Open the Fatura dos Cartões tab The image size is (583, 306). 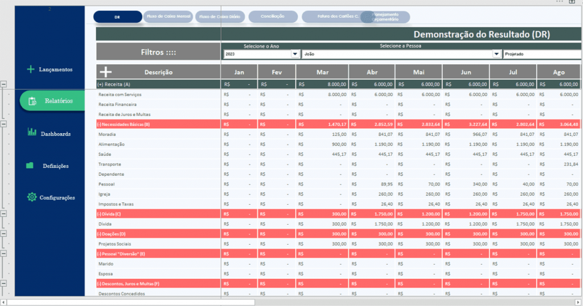[332, 16]
